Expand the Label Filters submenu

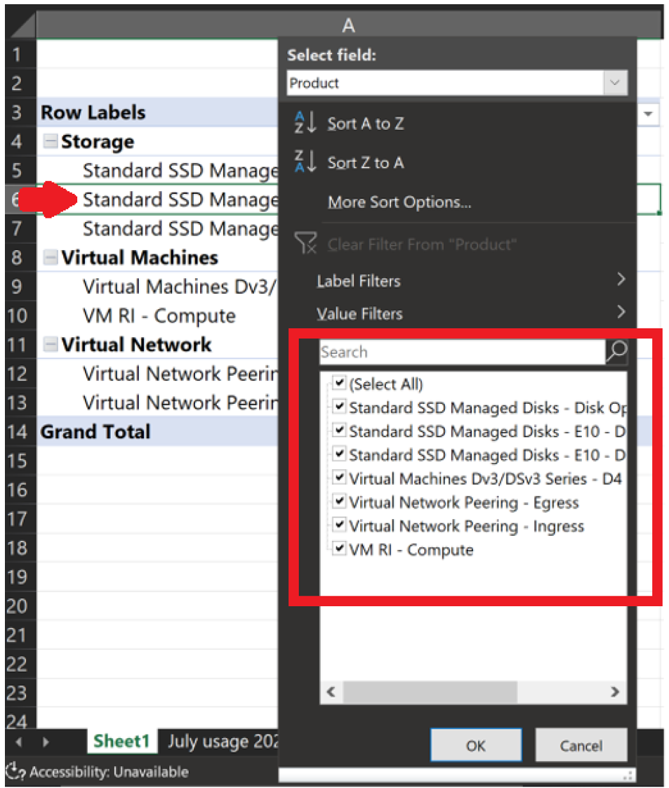(x=470, y=280)
